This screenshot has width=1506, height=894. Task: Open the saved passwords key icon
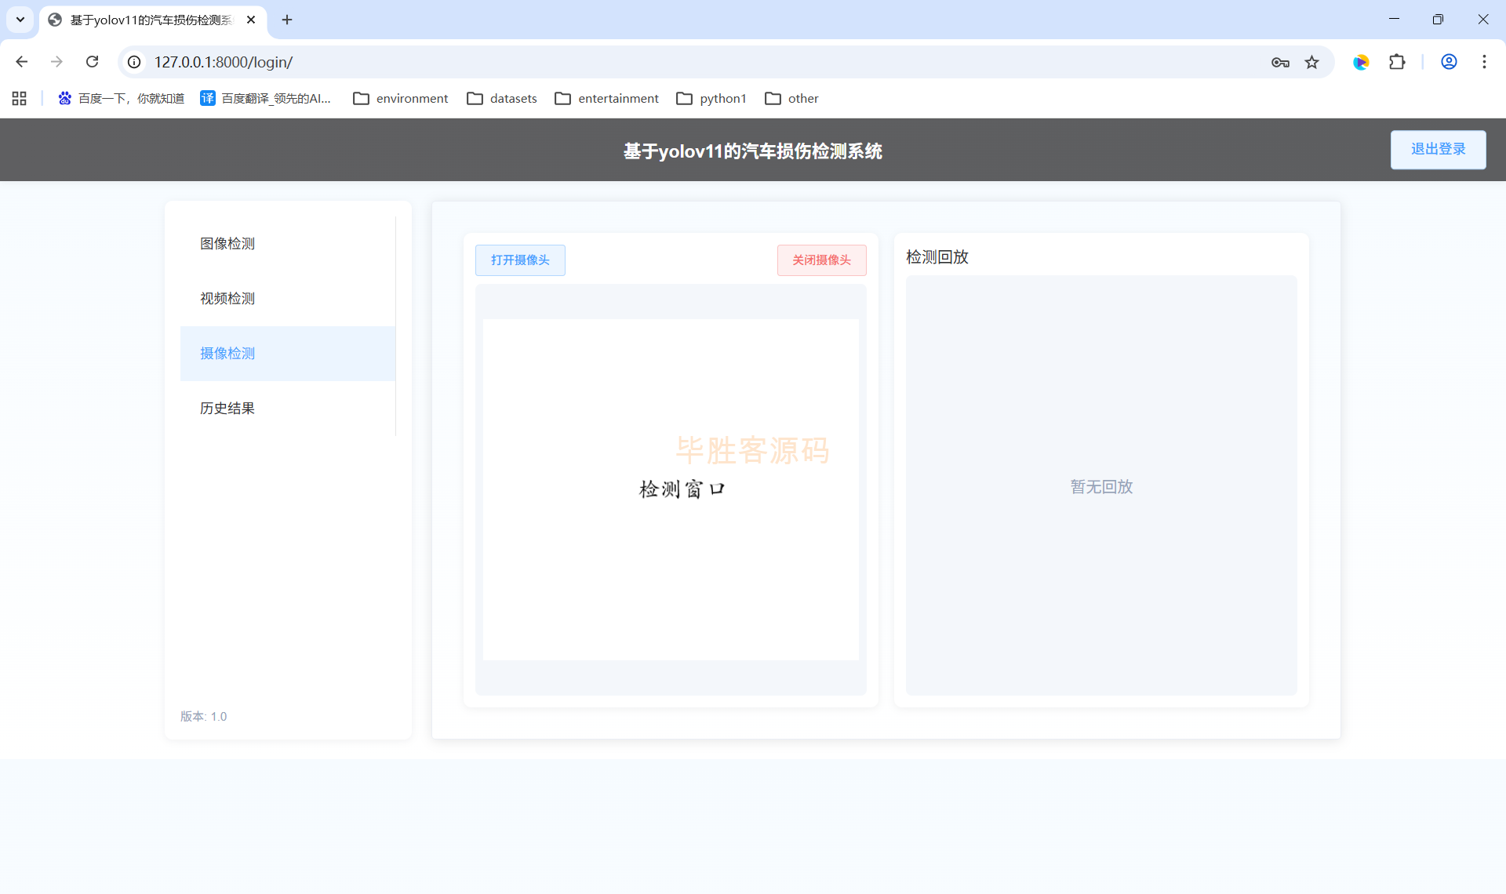(x=1280, y=62)
